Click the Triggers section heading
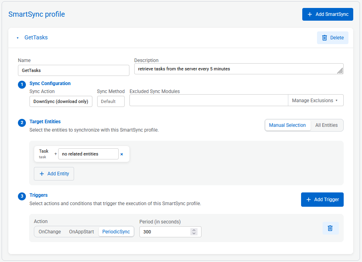The width and height of the screenshot is (362, 262). (x=39, y=195)
